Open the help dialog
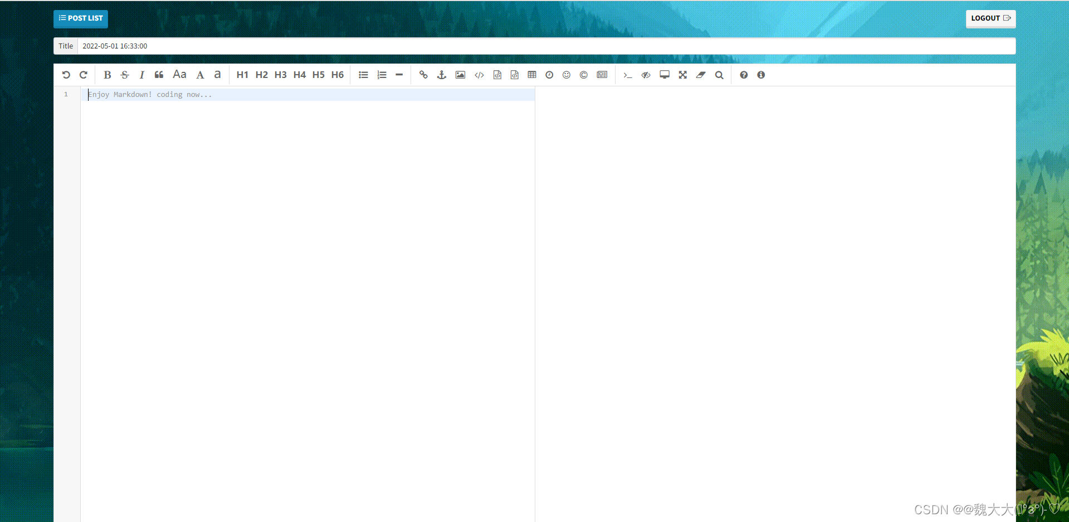 point(744,75)
